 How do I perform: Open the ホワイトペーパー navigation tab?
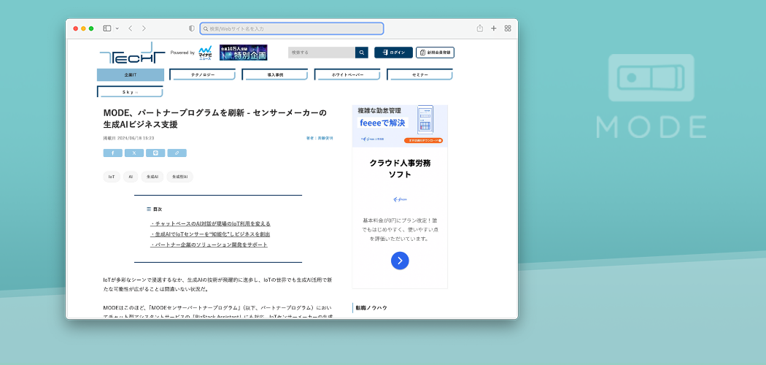347,74
